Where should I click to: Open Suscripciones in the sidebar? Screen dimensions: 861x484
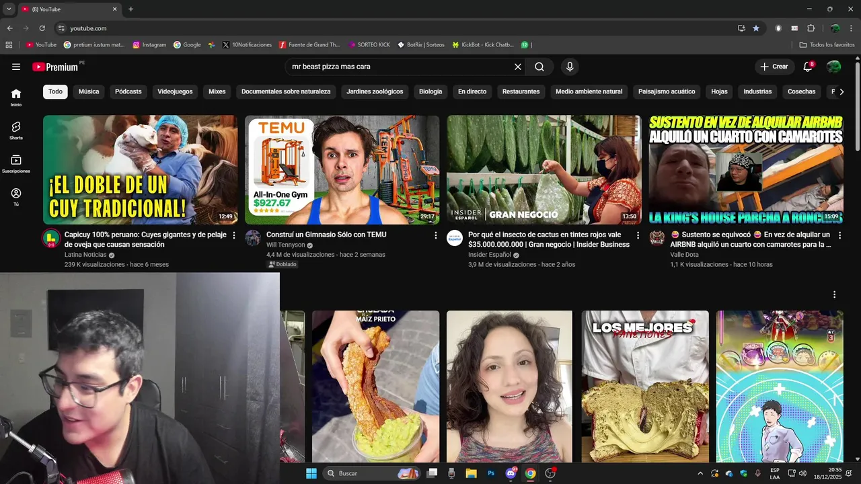click(x=16, y=164)
